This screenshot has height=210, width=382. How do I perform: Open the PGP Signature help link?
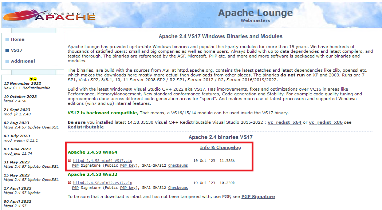259,196
